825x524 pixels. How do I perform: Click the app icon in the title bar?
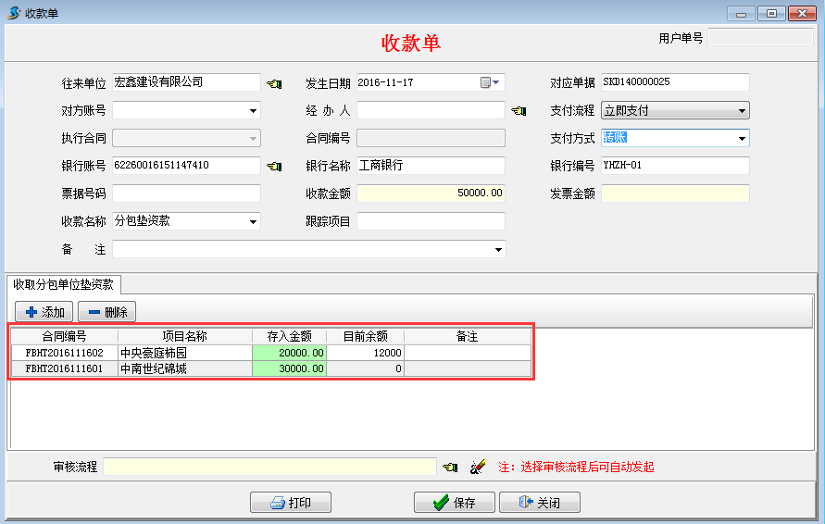(x=13, y=13)
